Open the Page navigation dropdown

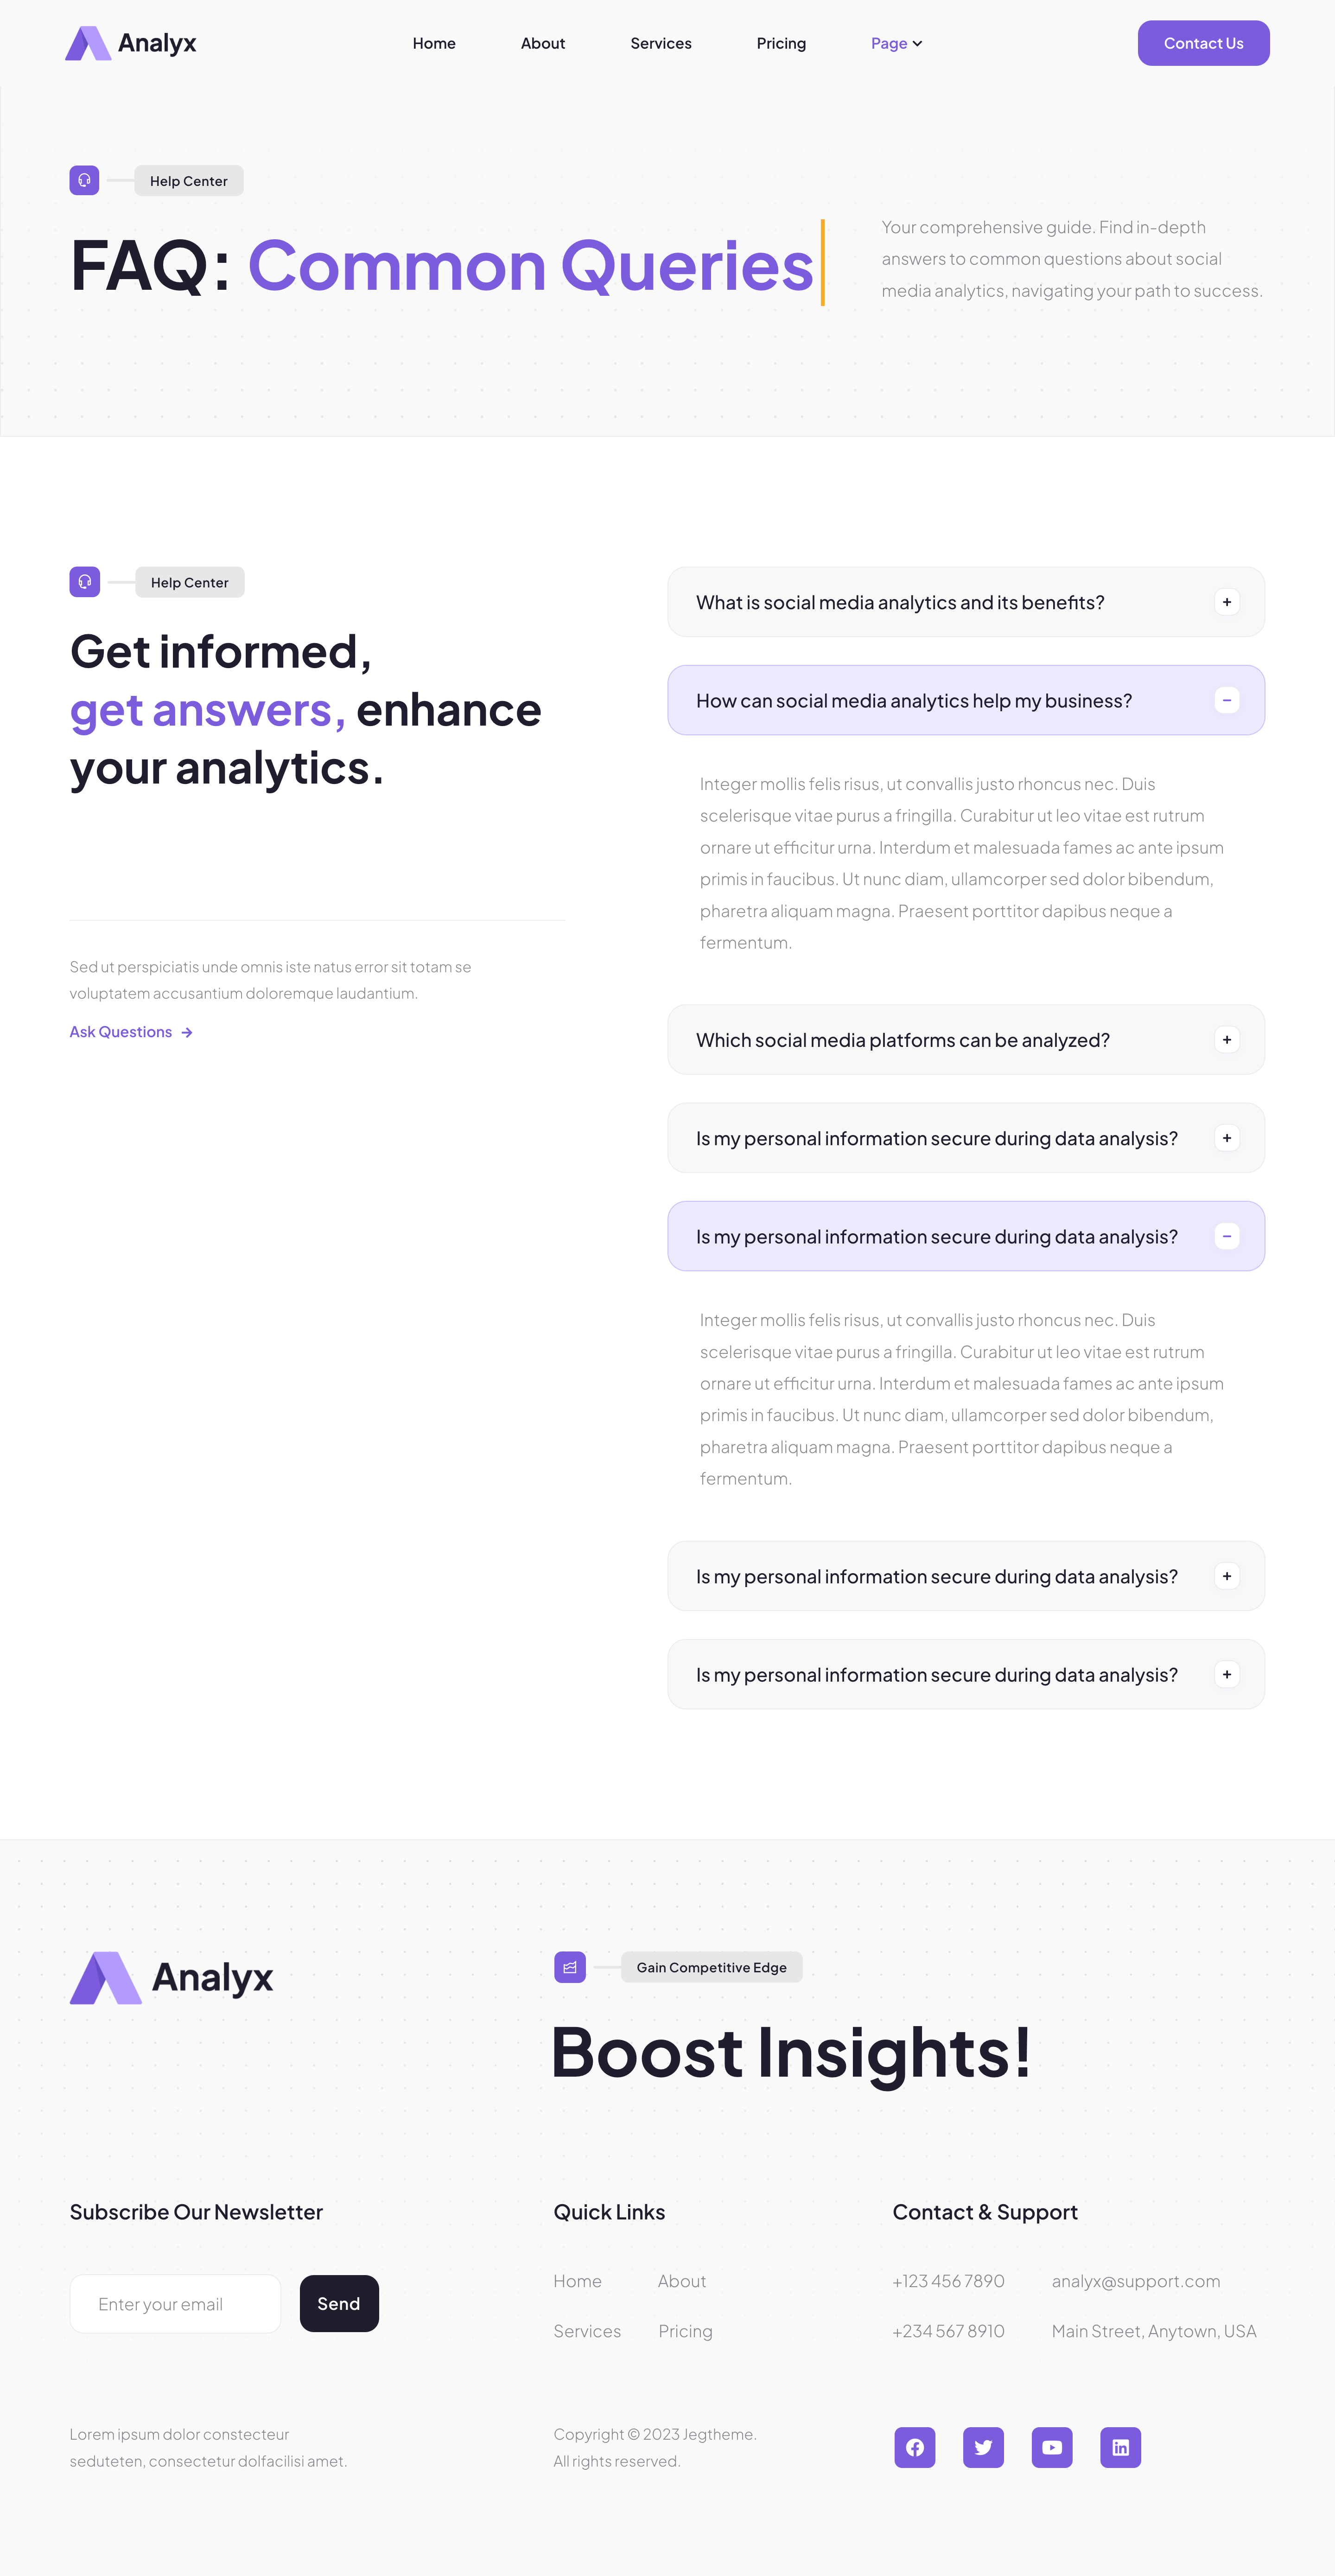pyautogui.click(x=895, y=43)
